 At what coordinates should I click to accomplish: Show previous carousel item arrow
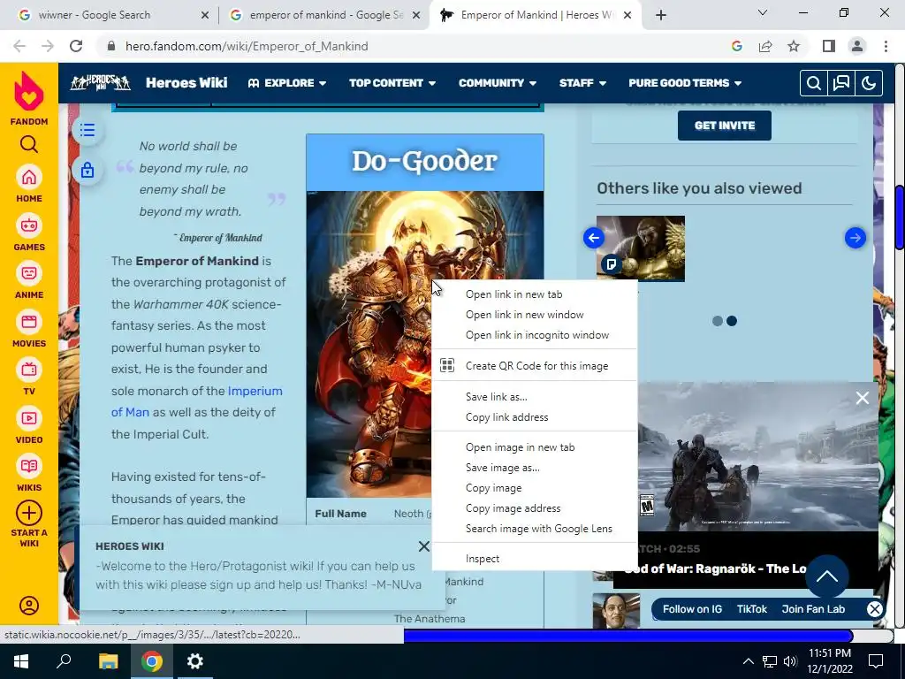tap(594, 238)
